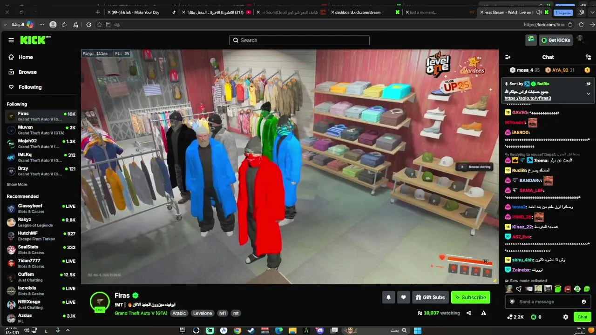The width and height of the screenshot is (596, 335).
Task: Open the Kick sidebar hamburger menu
Action: click(11, 40)
